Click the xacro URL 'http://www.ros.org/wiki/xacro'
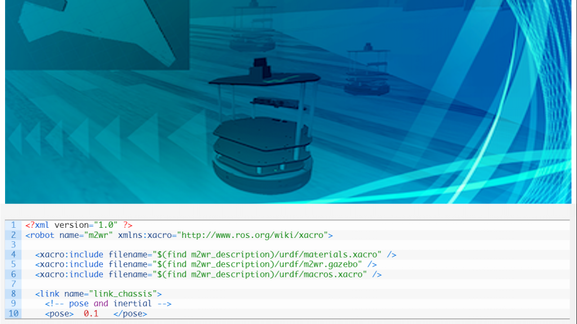This screenshot has width=577, height=324. click(252, 235)
